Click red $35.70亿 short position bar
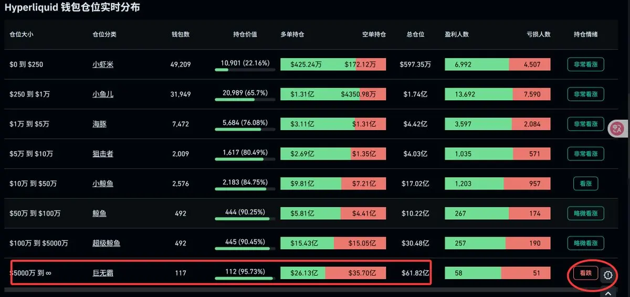 [x=355, y=273]
